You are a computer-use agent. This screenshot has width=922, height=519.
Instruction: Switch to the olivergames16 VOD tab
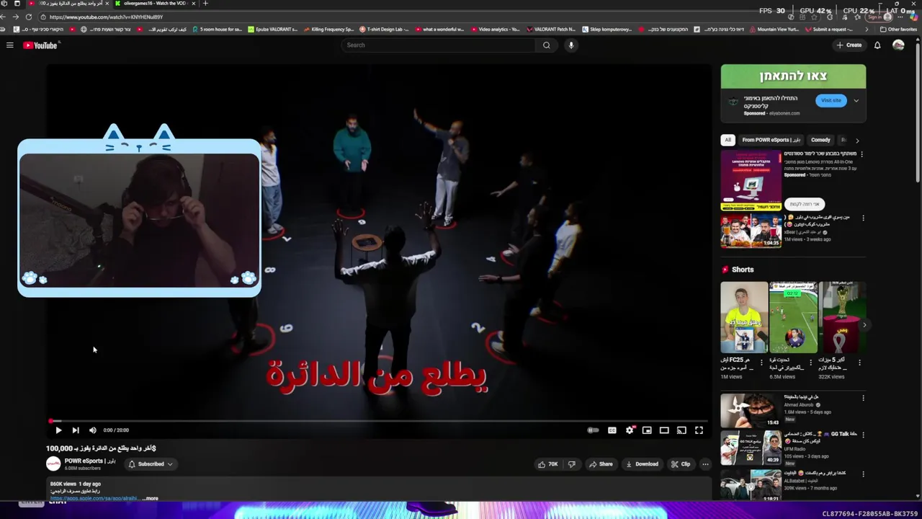tap(156, 4)
